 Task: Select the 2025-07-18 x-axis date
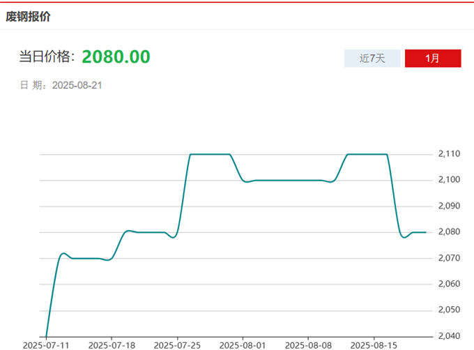(x=112, y=344)
